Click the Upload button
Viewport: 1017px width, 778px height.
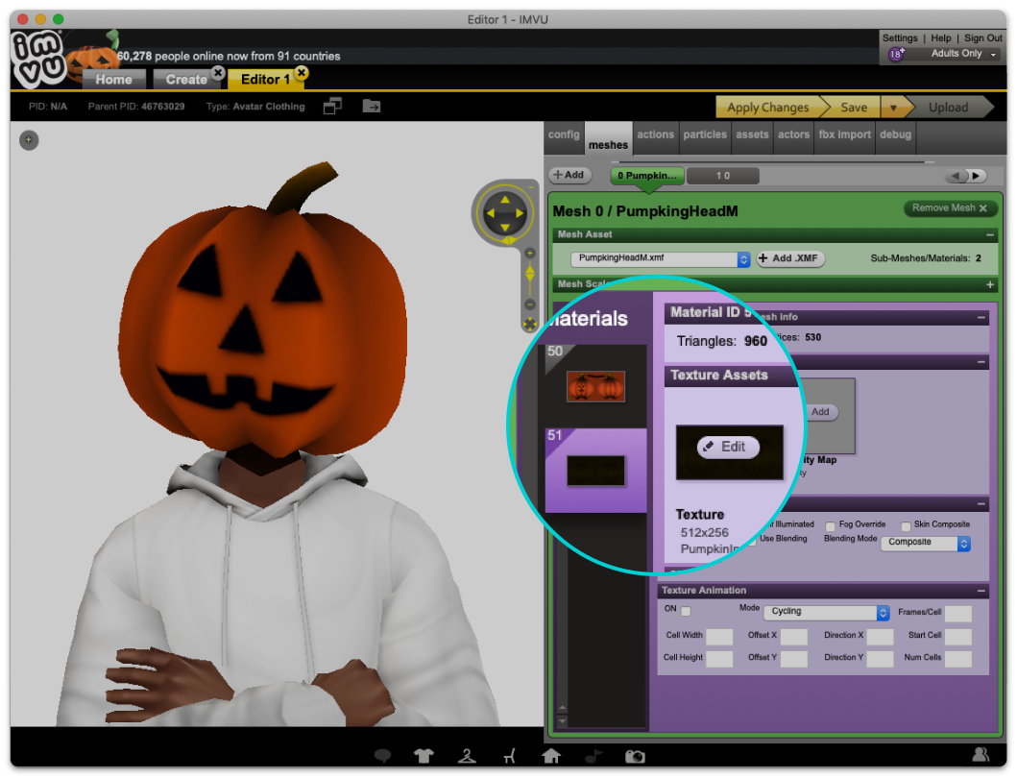point(948,107)
